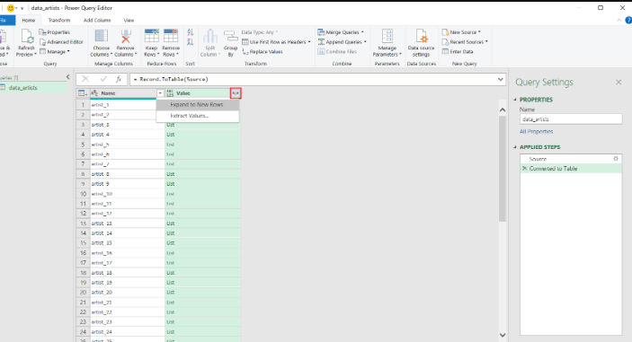Collapse the APPLIED STEPS section

[x=515, y=147]
